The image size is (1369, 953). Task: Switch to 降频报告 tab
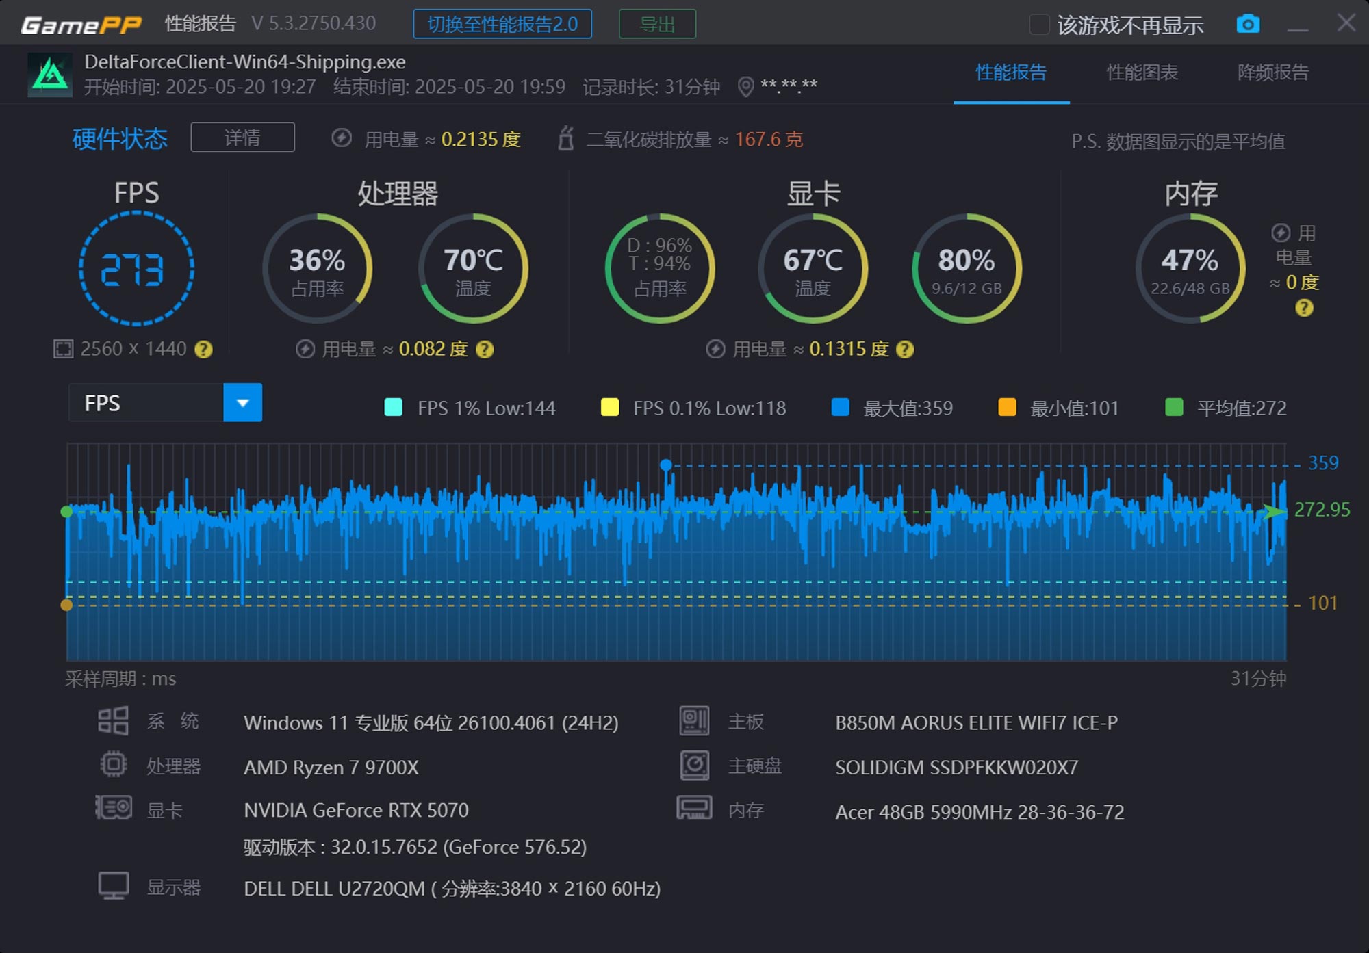[1273, 73]
